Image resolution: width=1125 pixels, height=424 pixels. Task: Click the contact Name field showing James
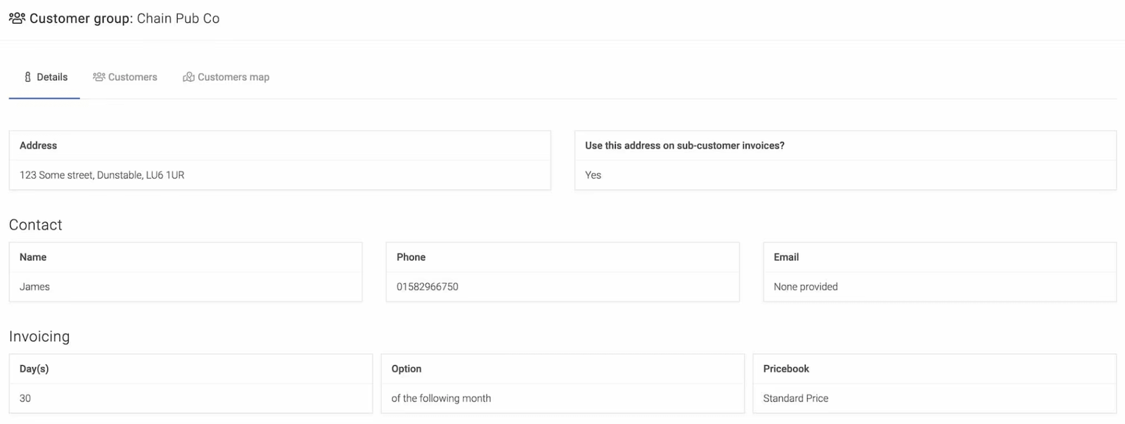(x=34, y=286)
